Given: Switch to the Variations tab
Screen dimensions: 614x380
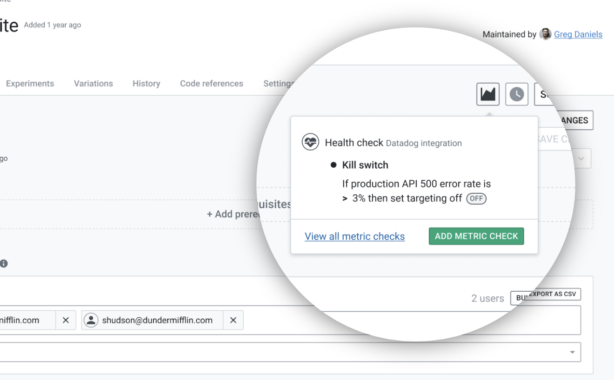Looking at the screenshot, I should [93, 84].
